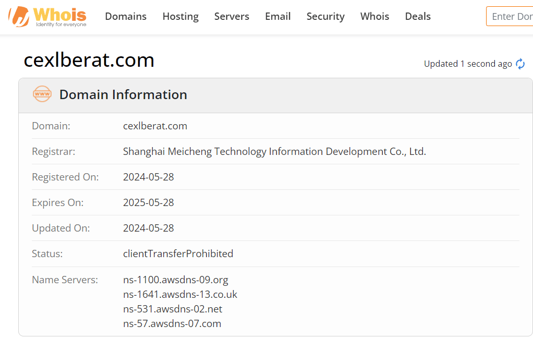The height and width of the screenshot is (338, 533).
Task: Select name server ns-1100.awsdns-09.org
Action: click(175, 280)
